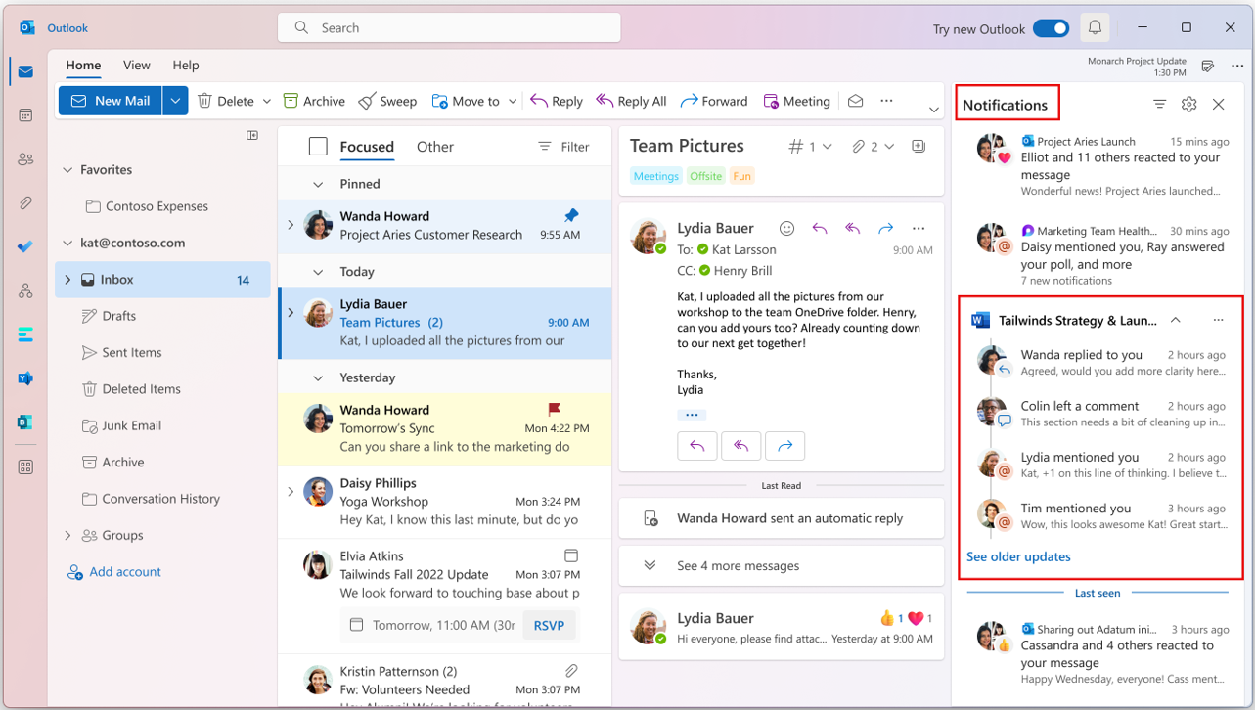Switch to the Focused inbox tab
The height and width of the screenshot is (710, 1255).
click(x=367, y=147)
